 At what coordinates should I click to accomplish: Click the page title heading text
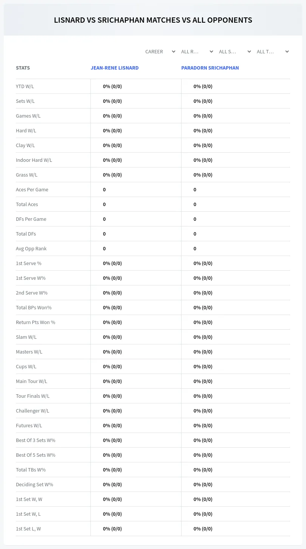pyautogui.click(x=153, y=20)
